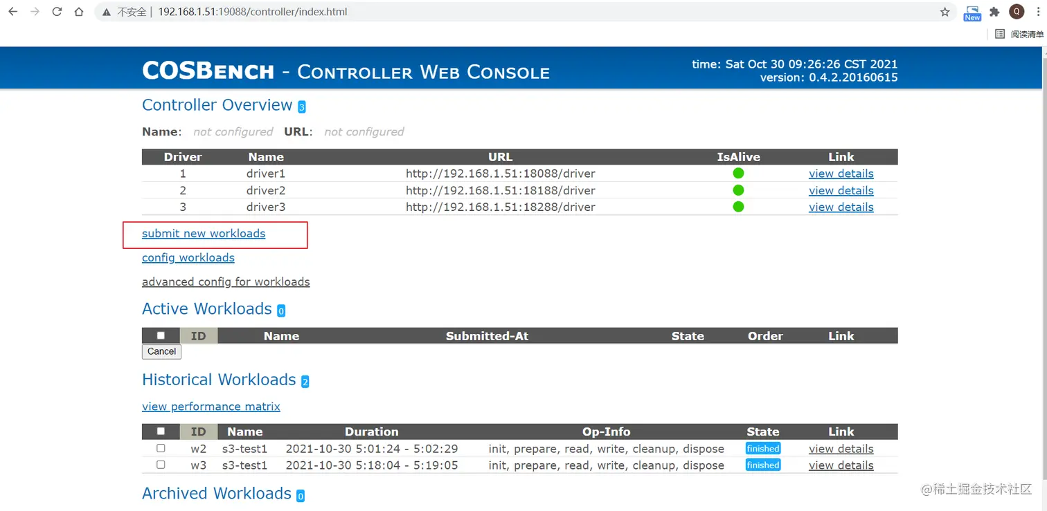Click the browser forward arrow
Screen dimensions: 1047x511
[x=35, y=12]
